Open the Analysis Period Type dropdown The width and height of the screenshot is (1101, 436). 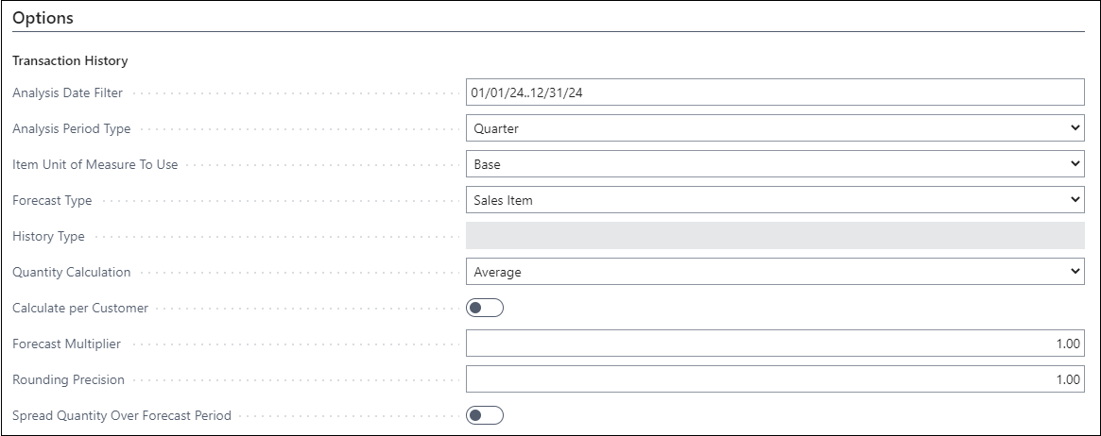774,128
